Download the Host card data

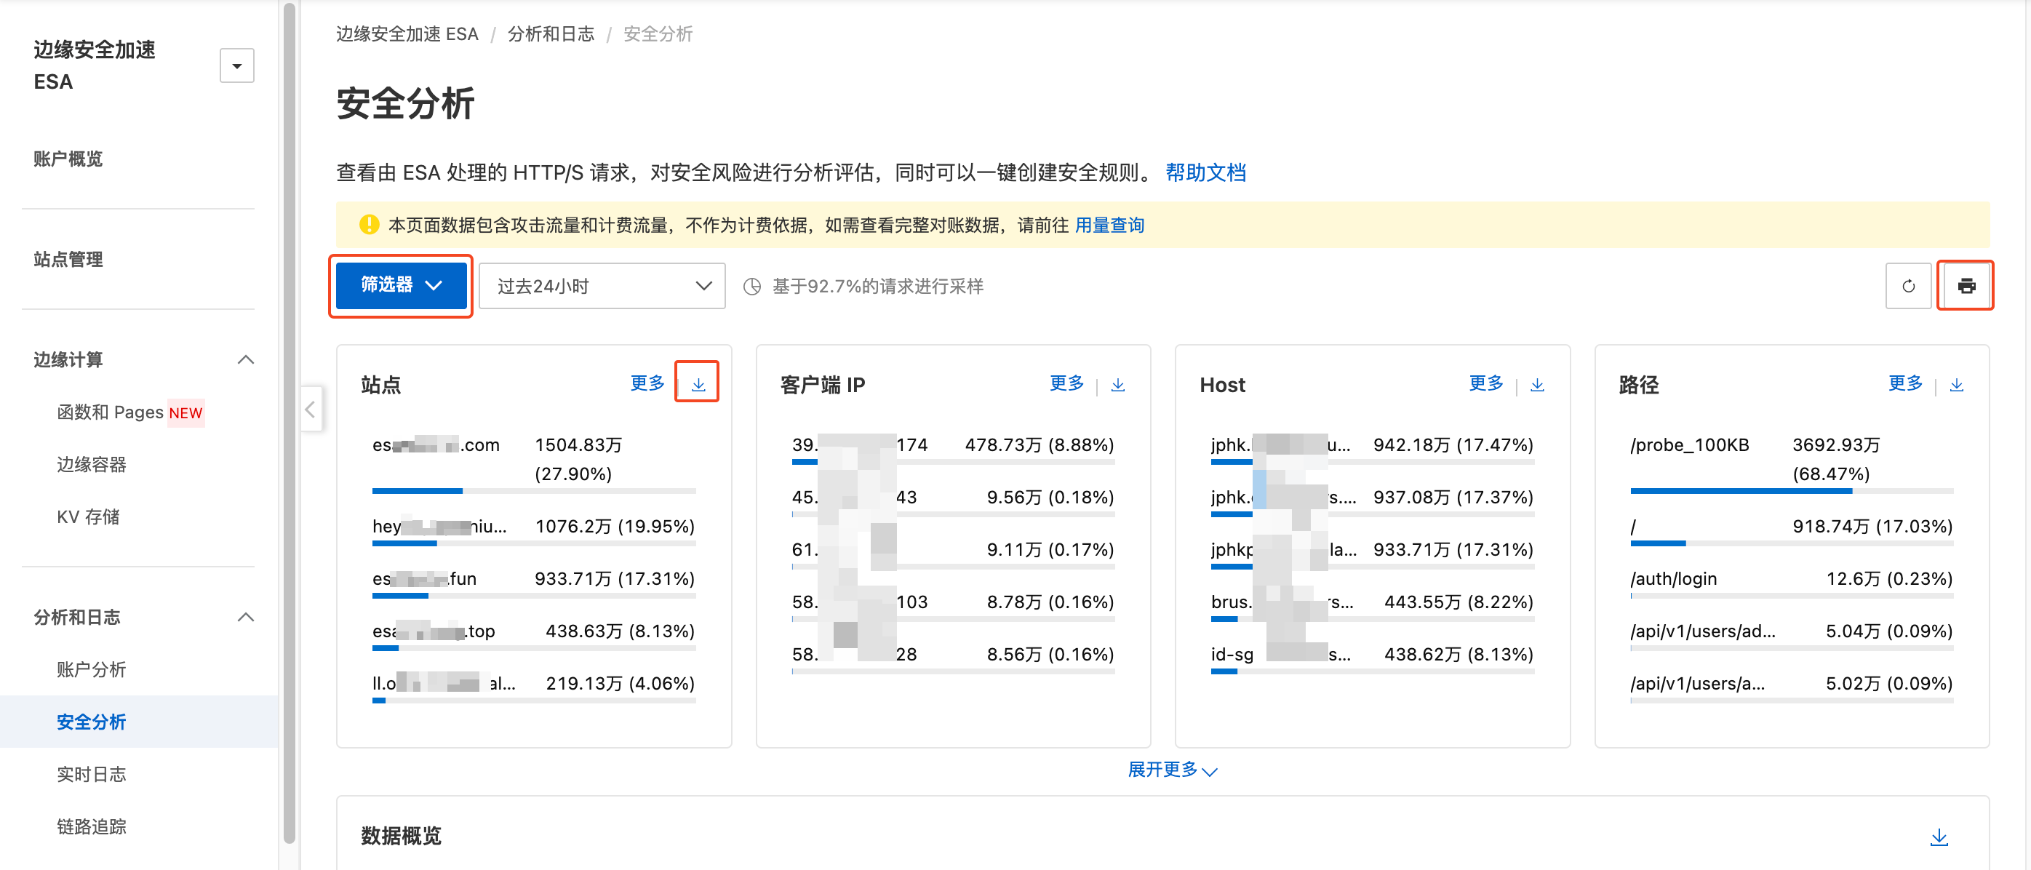coord(1536,384)
